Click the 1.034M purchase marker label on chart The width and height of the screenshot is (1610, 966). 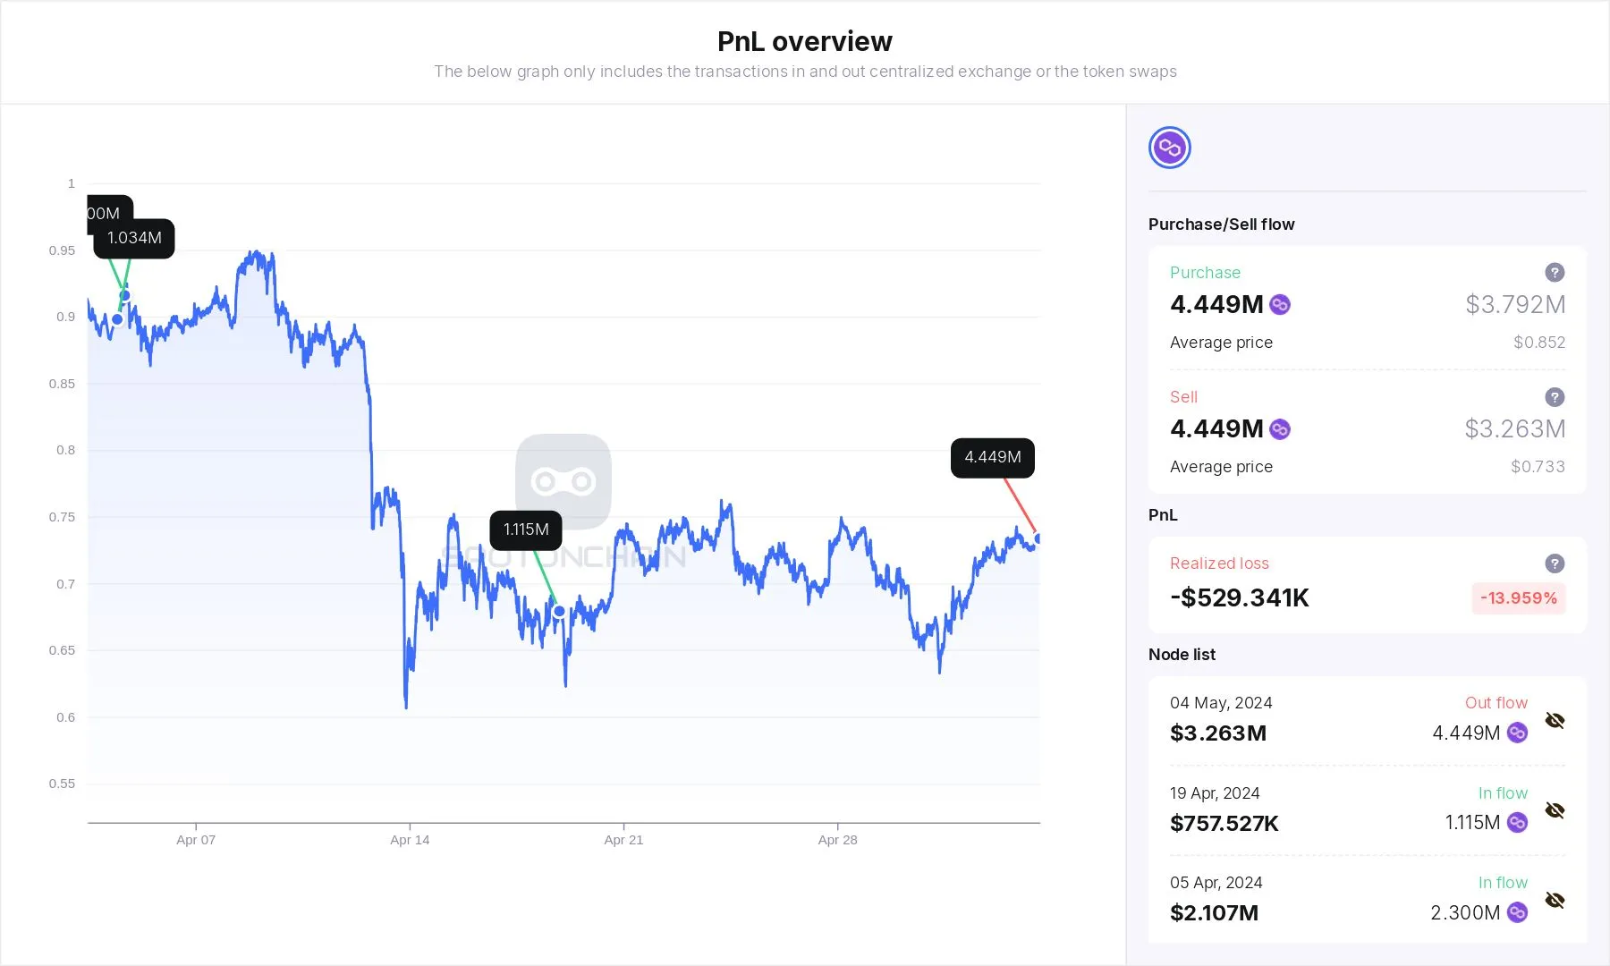tap(134, 238)
